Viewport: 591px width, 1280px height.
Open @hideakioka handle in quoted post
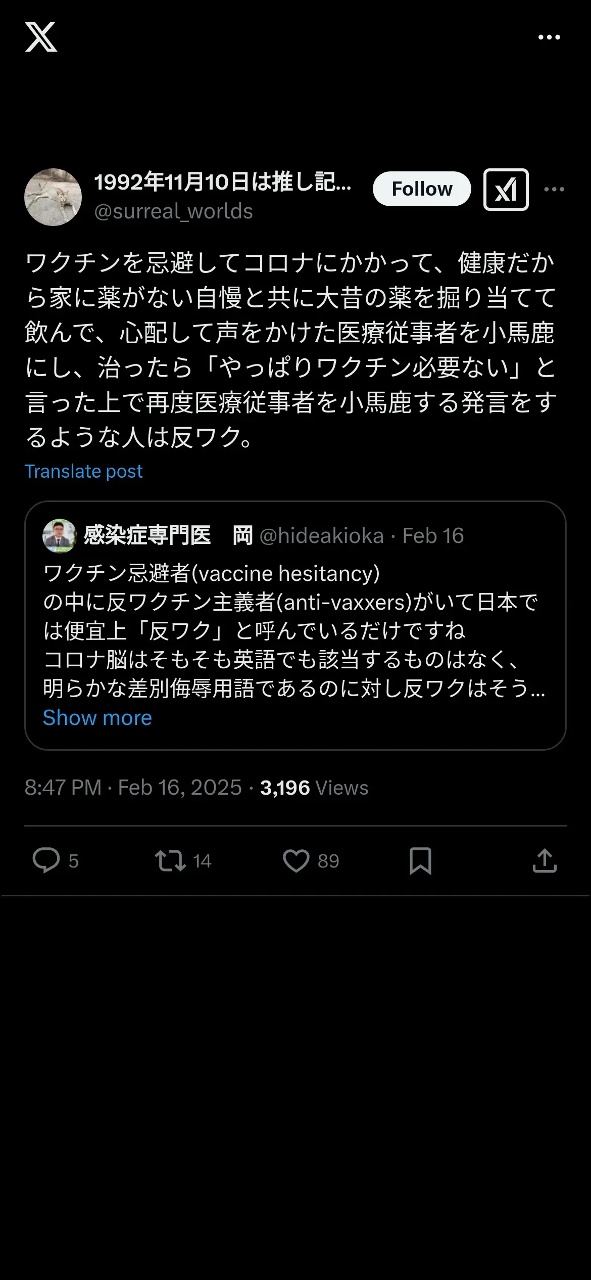tap(321, 536)
